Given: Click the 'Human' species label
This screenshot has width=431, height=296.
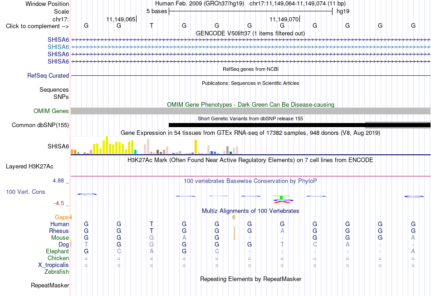Looking at the screenshot, I should (x=59, y=224).
